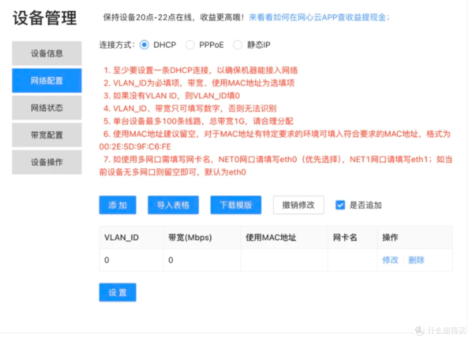Click 删除 link in the table row
470x340 pixels.
[x=416, y=260]
